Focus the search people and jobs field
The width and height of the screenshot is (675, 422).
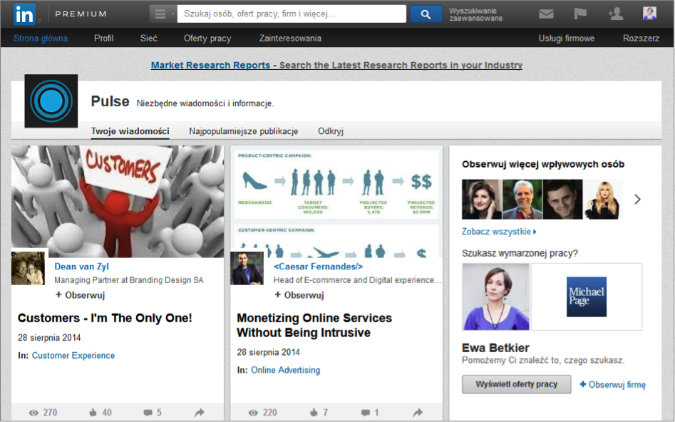(292, 14)
